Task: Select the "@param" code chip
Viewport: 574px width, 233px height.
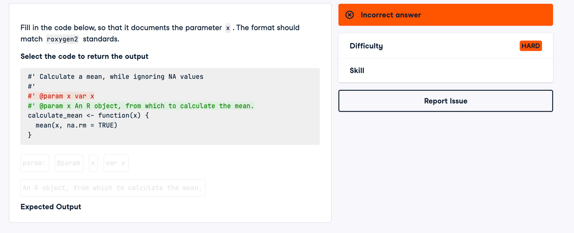Action: pyautogui.click(x=69, y=163)
